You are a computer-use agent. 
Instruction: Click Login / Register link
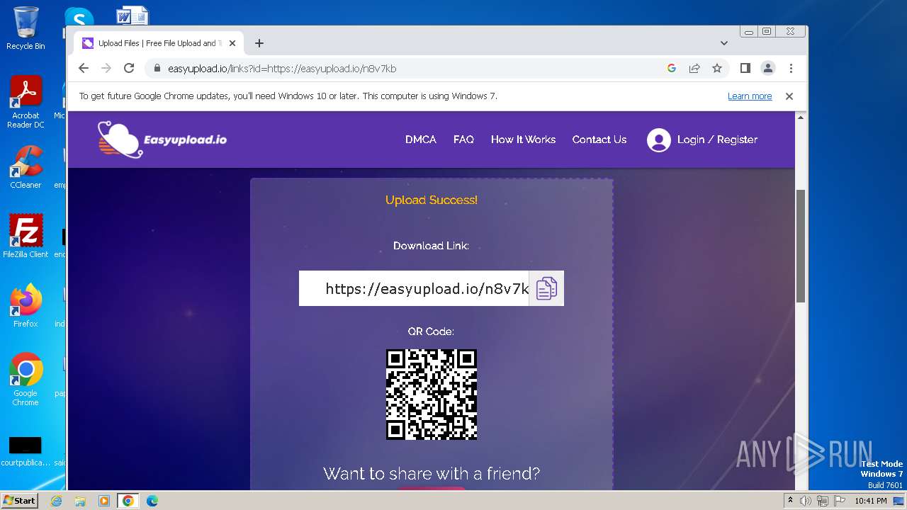point(717,140)
